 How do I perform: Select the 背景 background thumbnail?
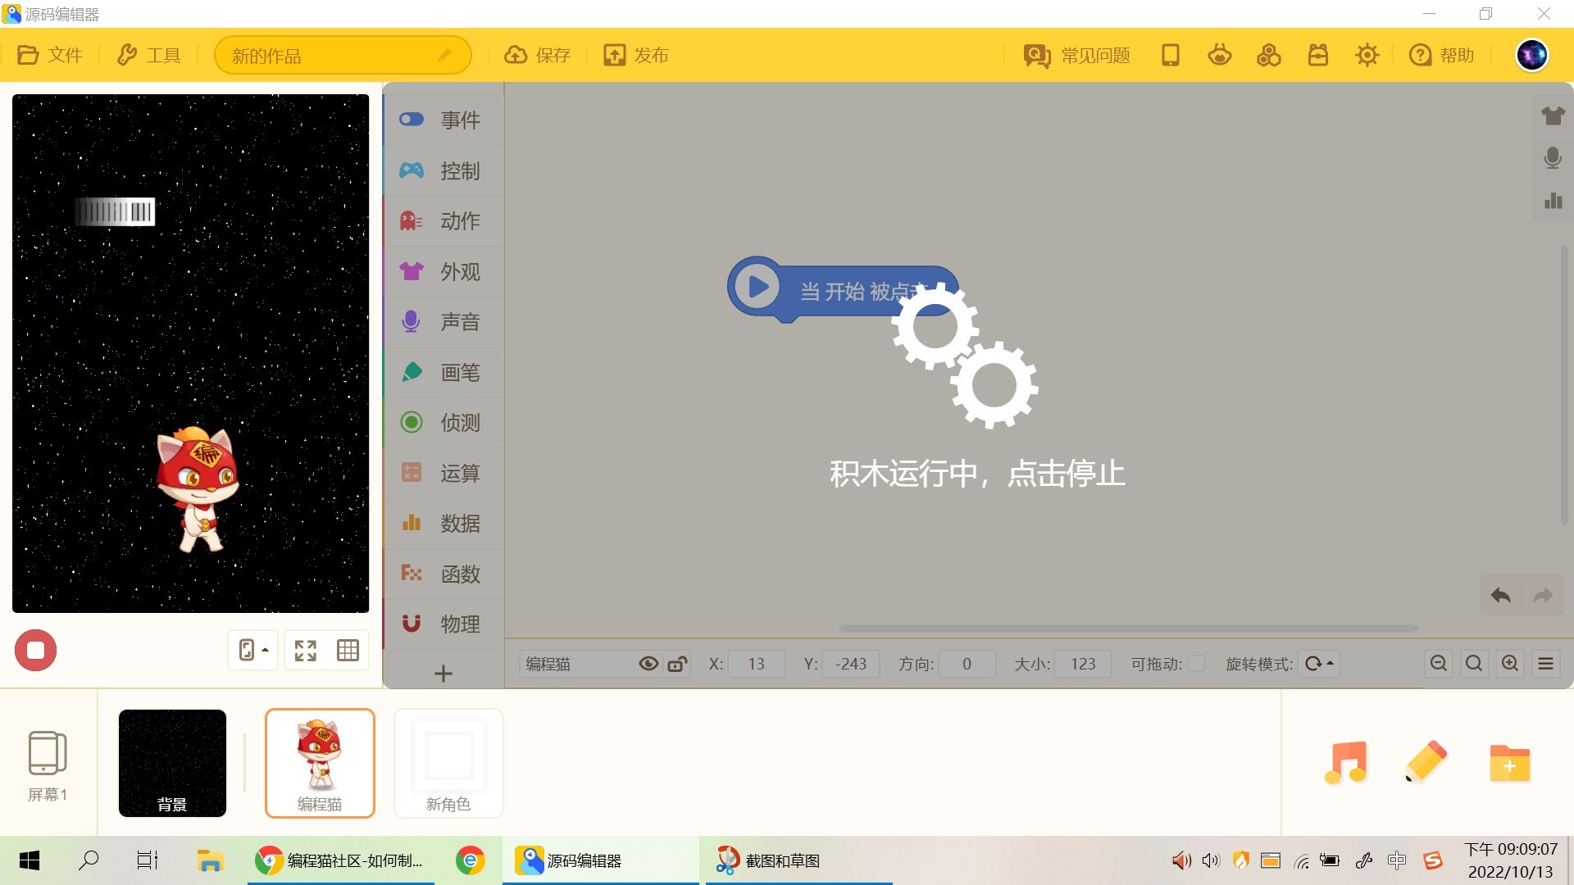[x=172, y=763]
